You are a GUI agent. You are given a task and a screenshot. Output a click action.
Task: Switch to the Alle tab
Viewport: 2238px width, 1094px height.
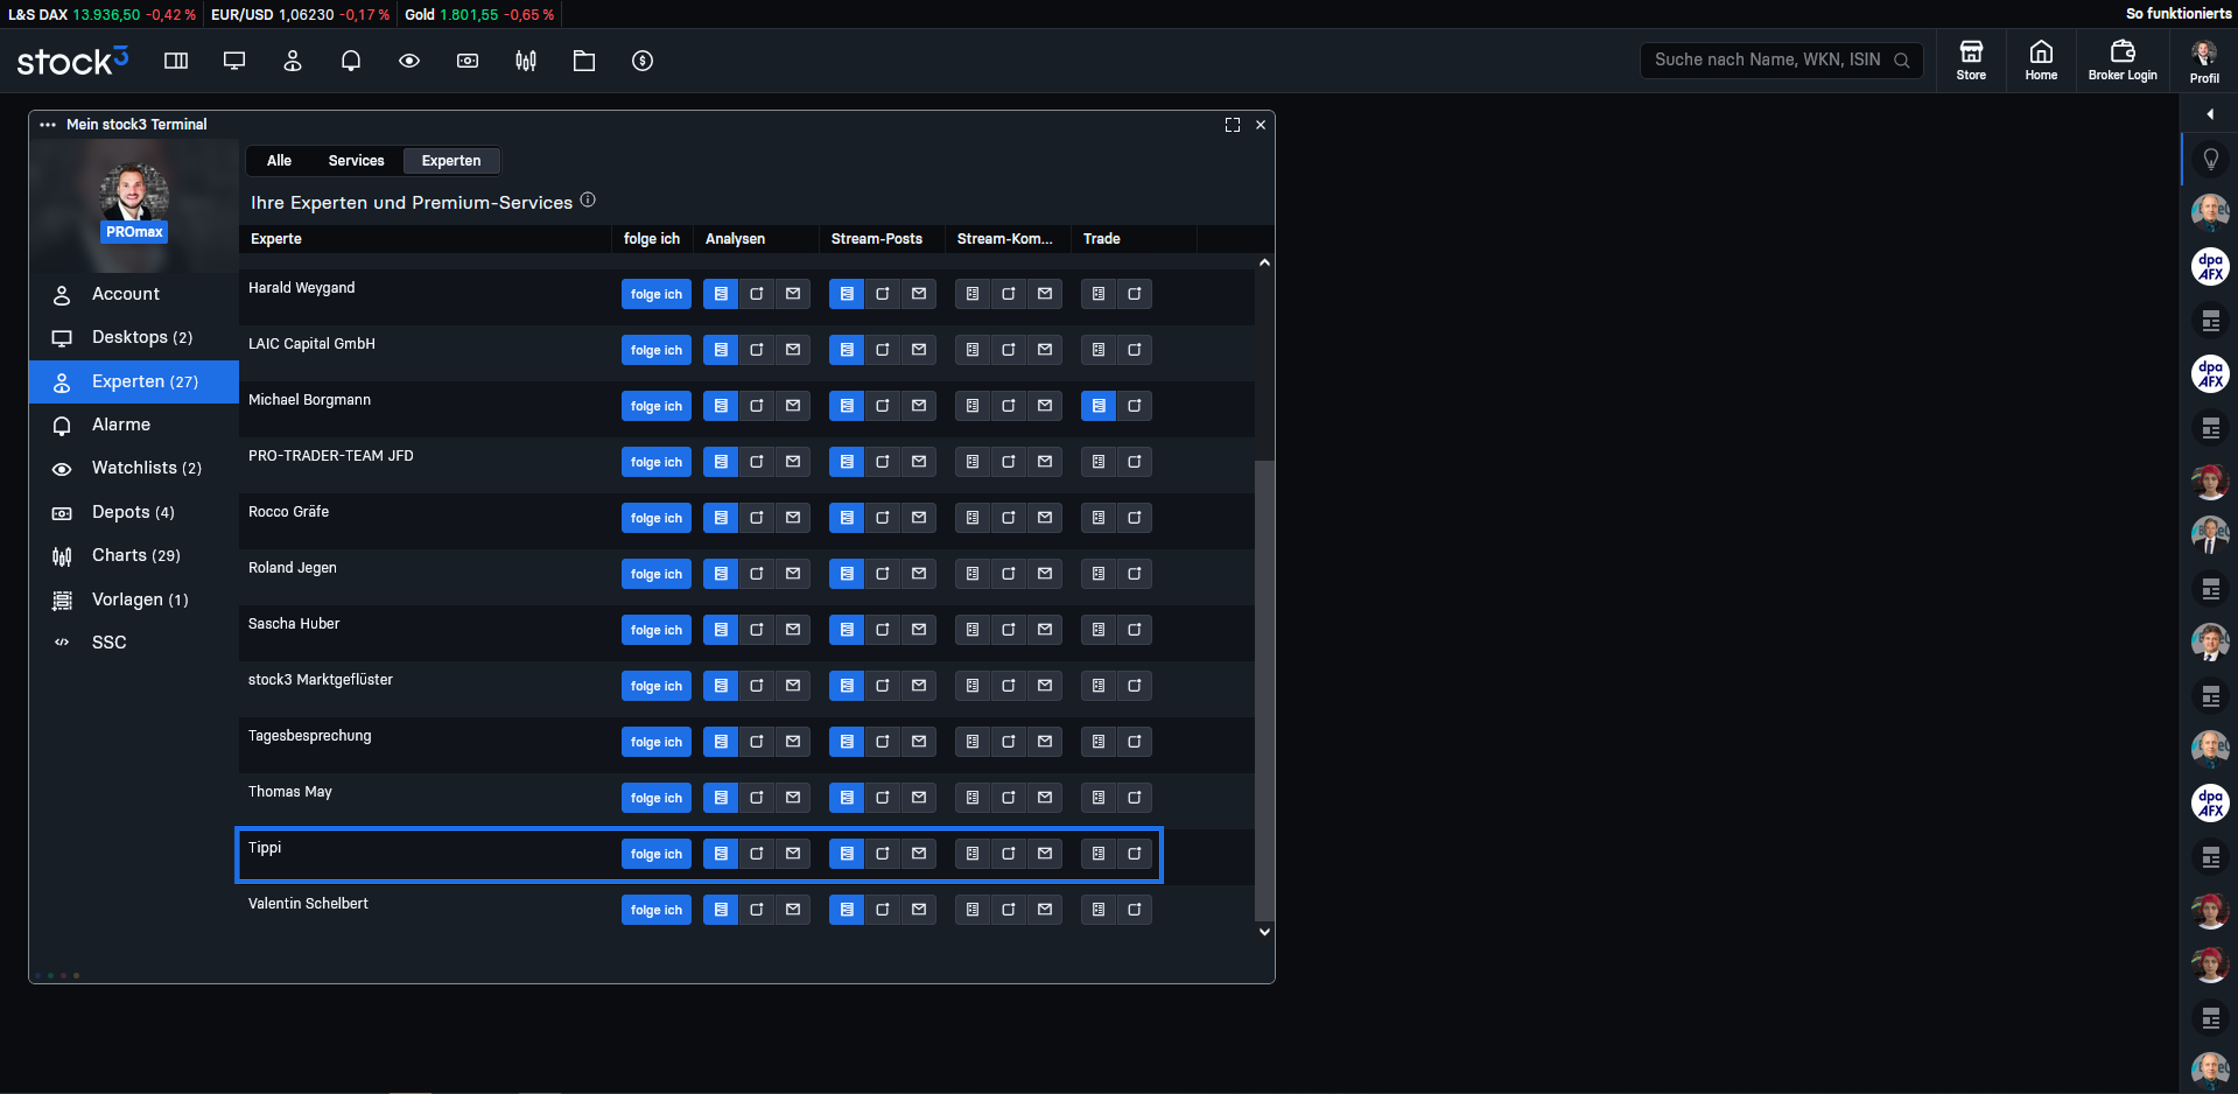tap(279, 161)
